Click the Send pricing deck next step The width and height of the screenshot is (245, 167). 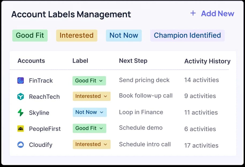(144, 80)
